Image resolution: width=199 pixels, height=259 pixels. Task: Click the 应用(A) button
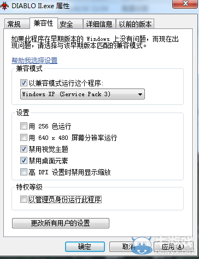pos(173,247)
